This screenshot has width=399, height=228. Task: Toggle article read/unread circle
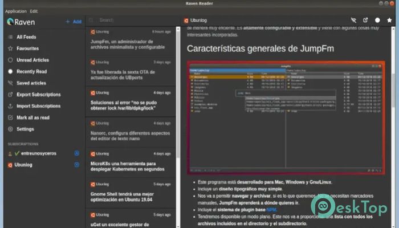coord(377,21)
